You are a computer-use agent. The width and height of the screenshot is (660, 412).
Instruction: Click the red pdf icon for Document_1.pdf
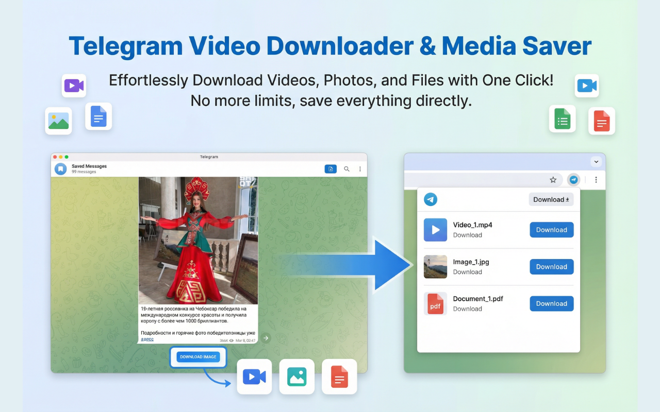[435, 304]
